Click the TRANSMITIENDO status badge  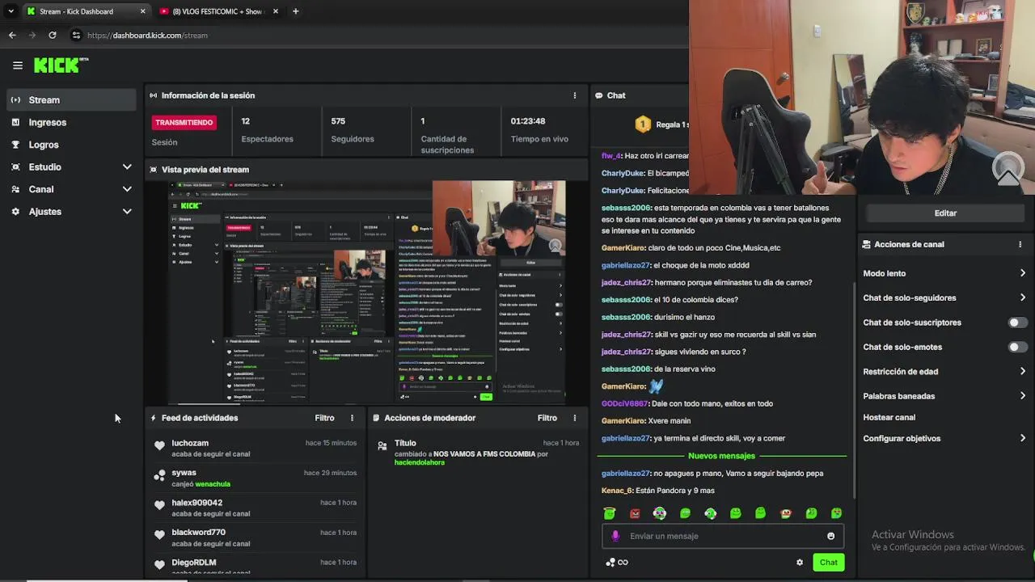[x=184, y=123]
